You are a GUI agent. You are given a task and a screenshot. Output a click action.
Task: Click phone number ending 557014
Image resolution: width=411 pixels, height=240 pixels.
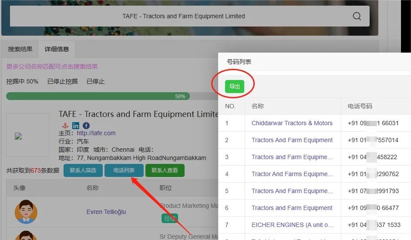(x=373, y=140)
